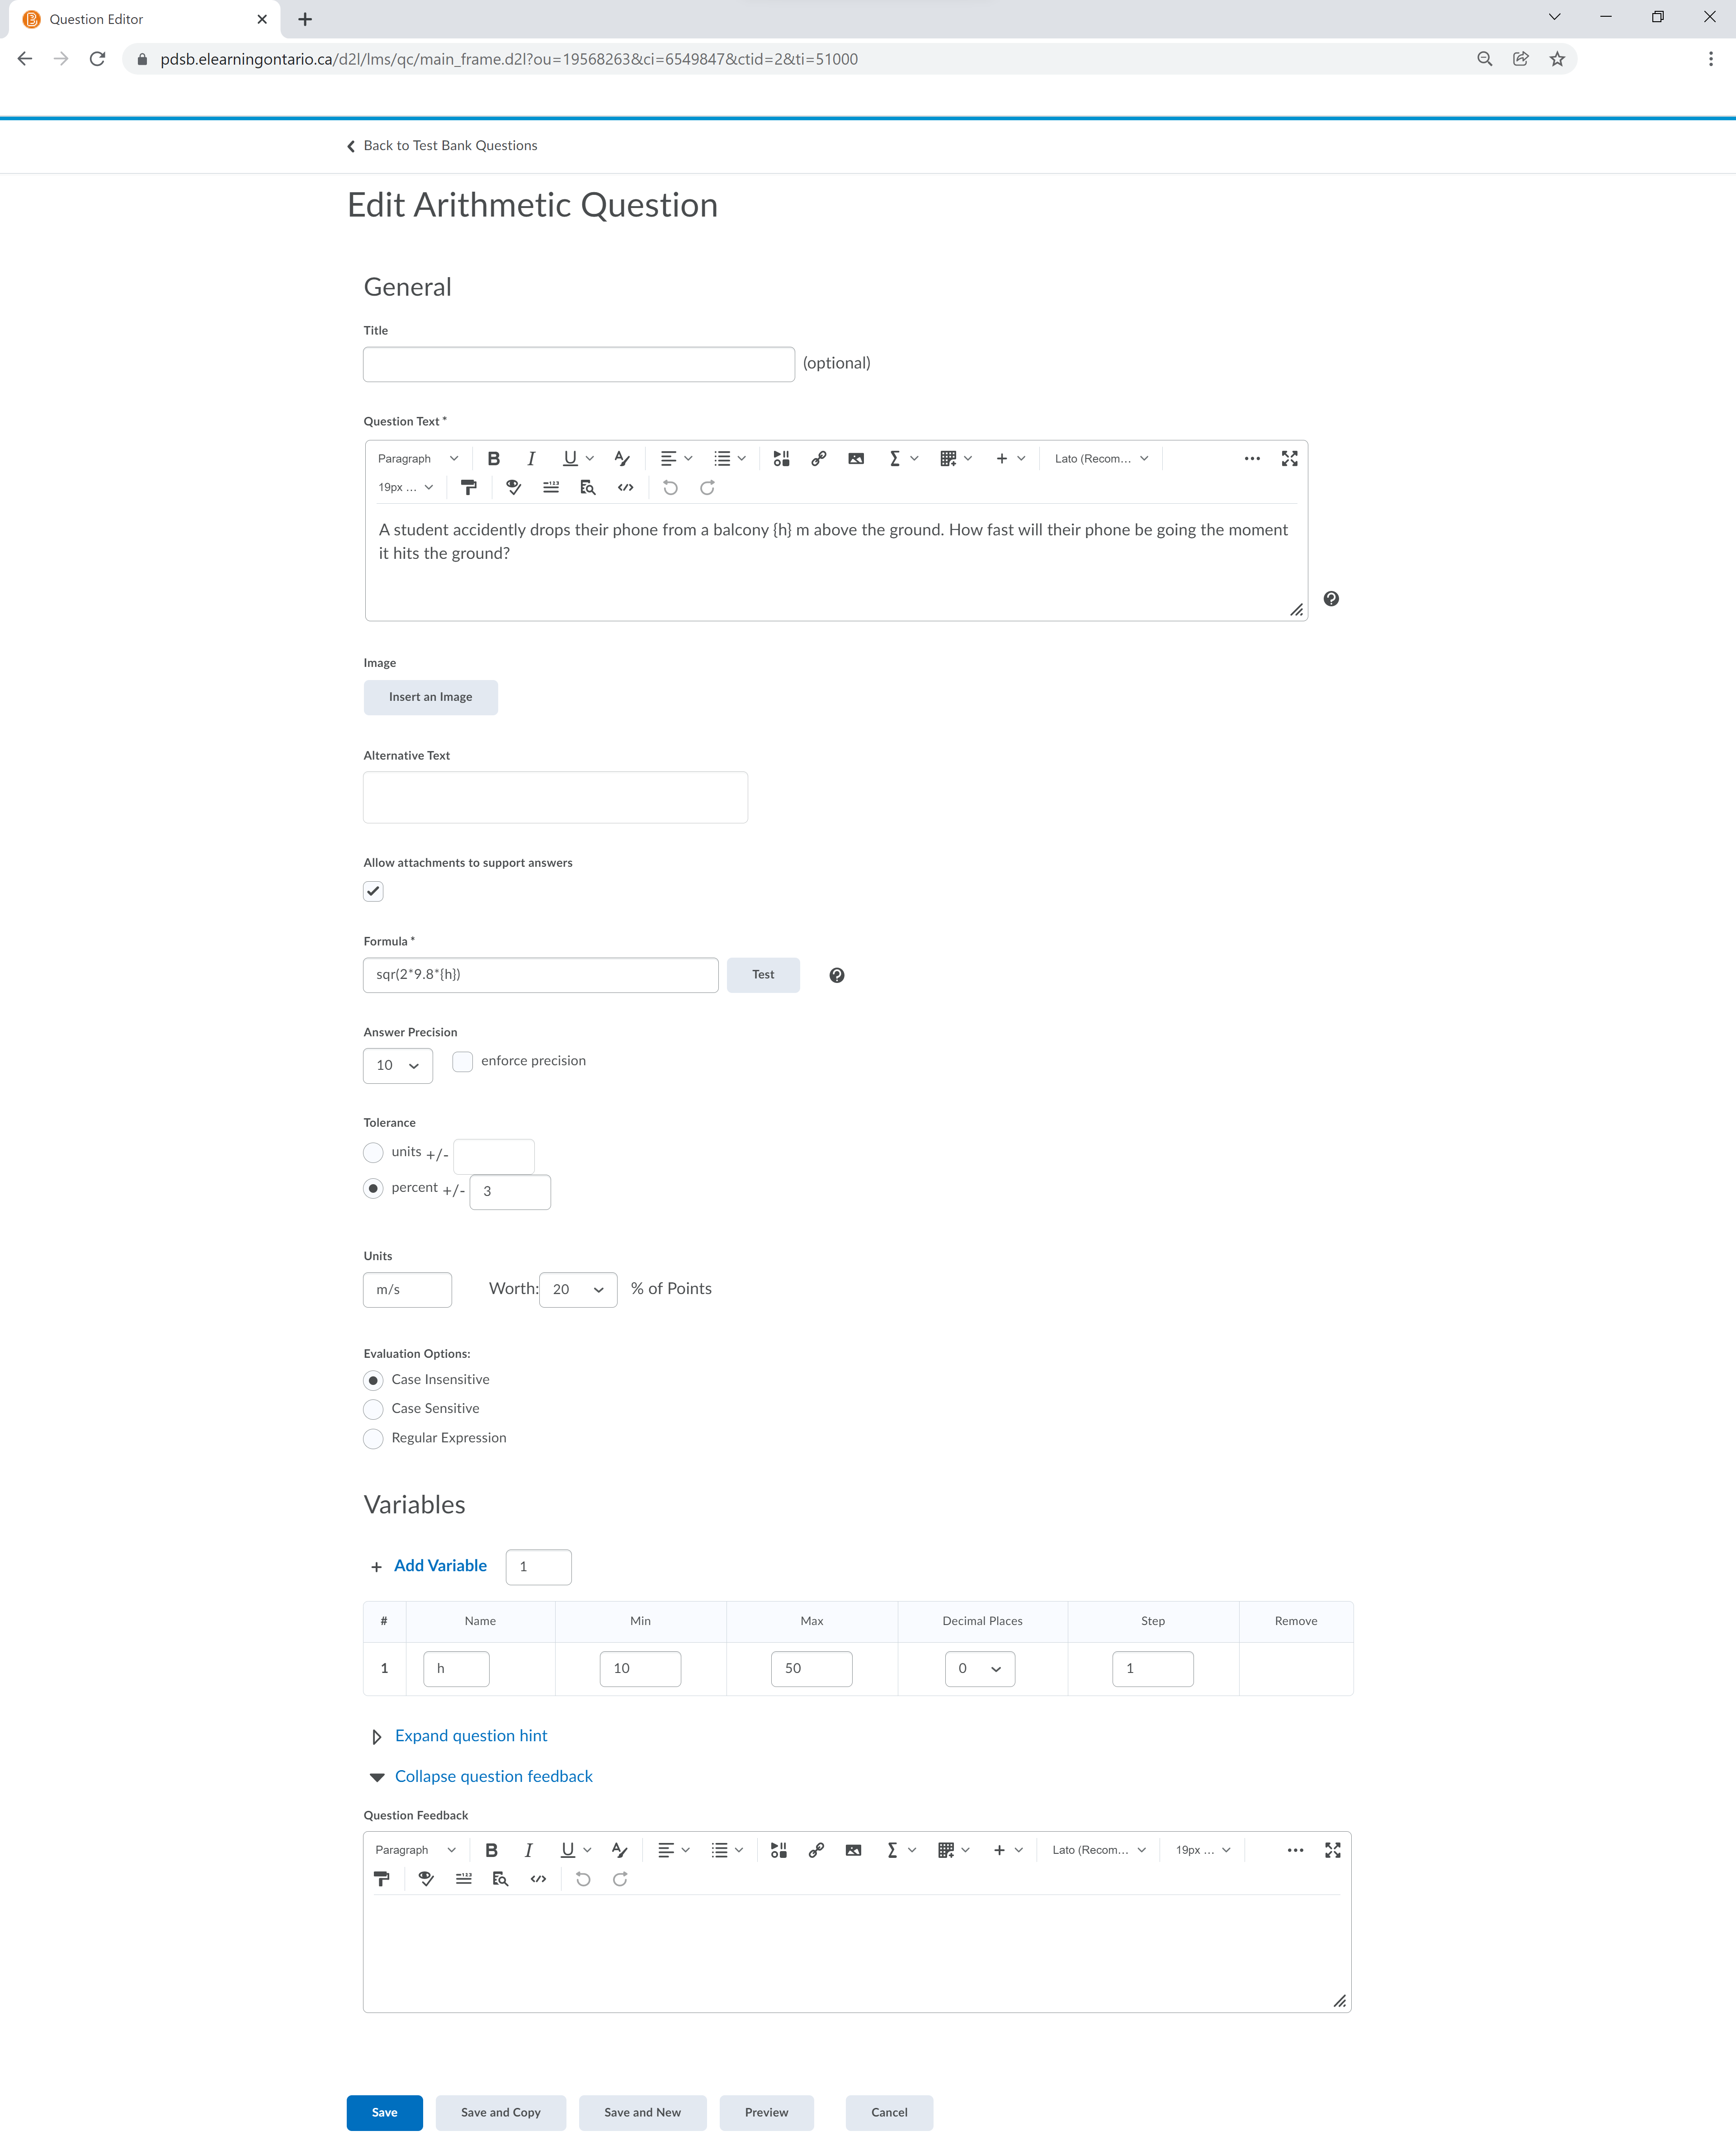Click the Test formula button
The width and height of the screenshot is (1736, 2145).
click(763, 974)
